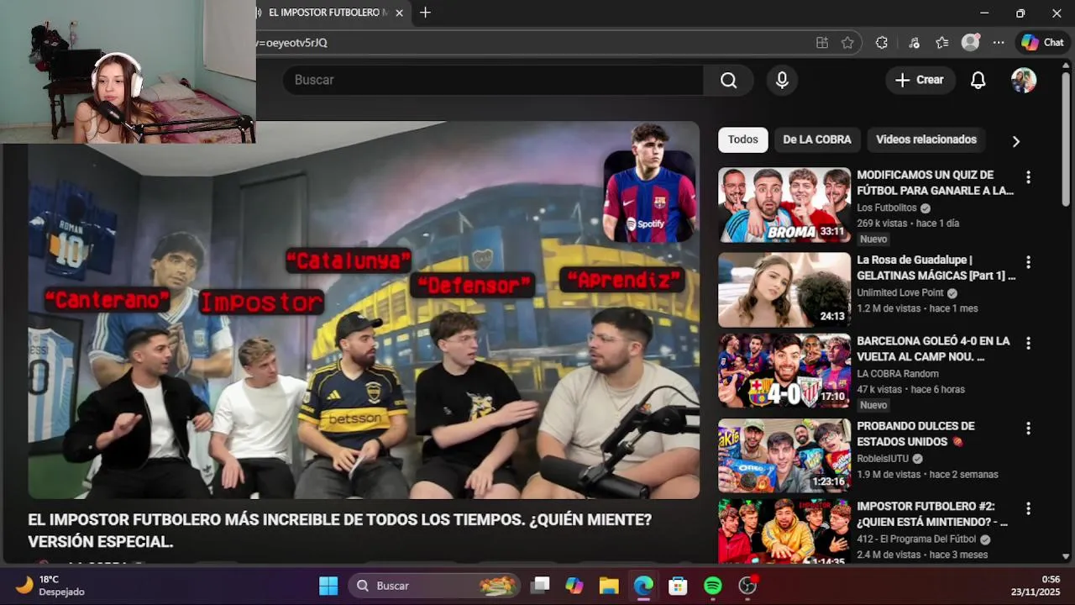Open the favorites list icon
Viewport: 1075px width, 605px height.
(942, 43)
